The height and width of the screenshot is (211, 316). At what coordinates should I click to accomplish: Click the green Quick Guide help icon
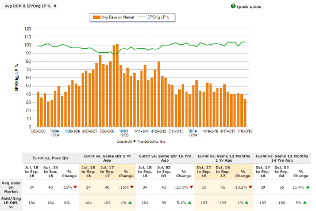point(233,6)
